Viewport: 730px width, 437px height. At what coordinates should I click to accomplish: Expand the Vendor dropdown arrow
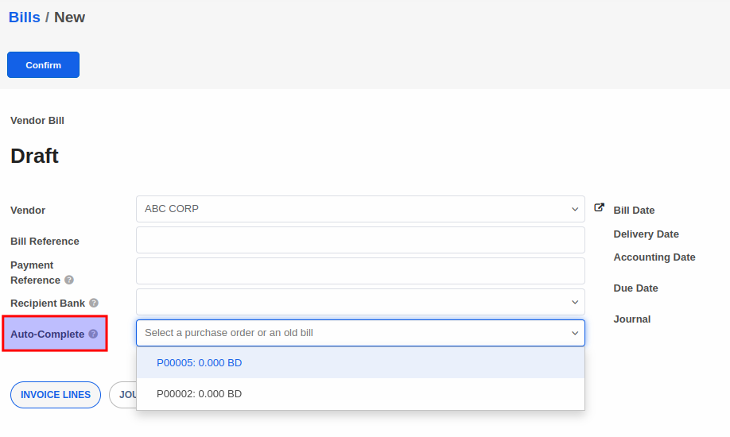[575, 209]
